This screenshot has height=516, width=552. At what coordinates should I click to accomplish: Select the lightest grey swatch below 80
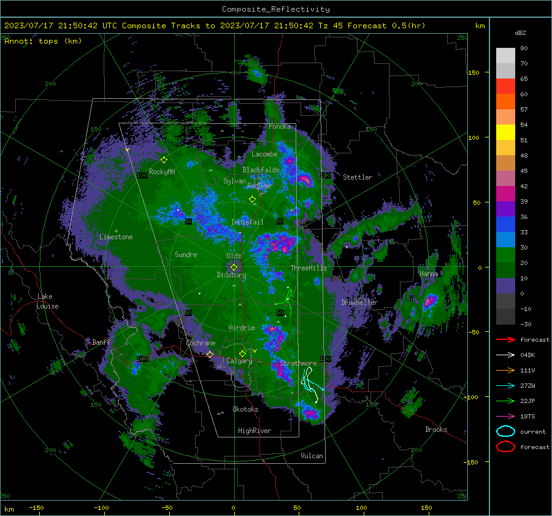[505, 56]
